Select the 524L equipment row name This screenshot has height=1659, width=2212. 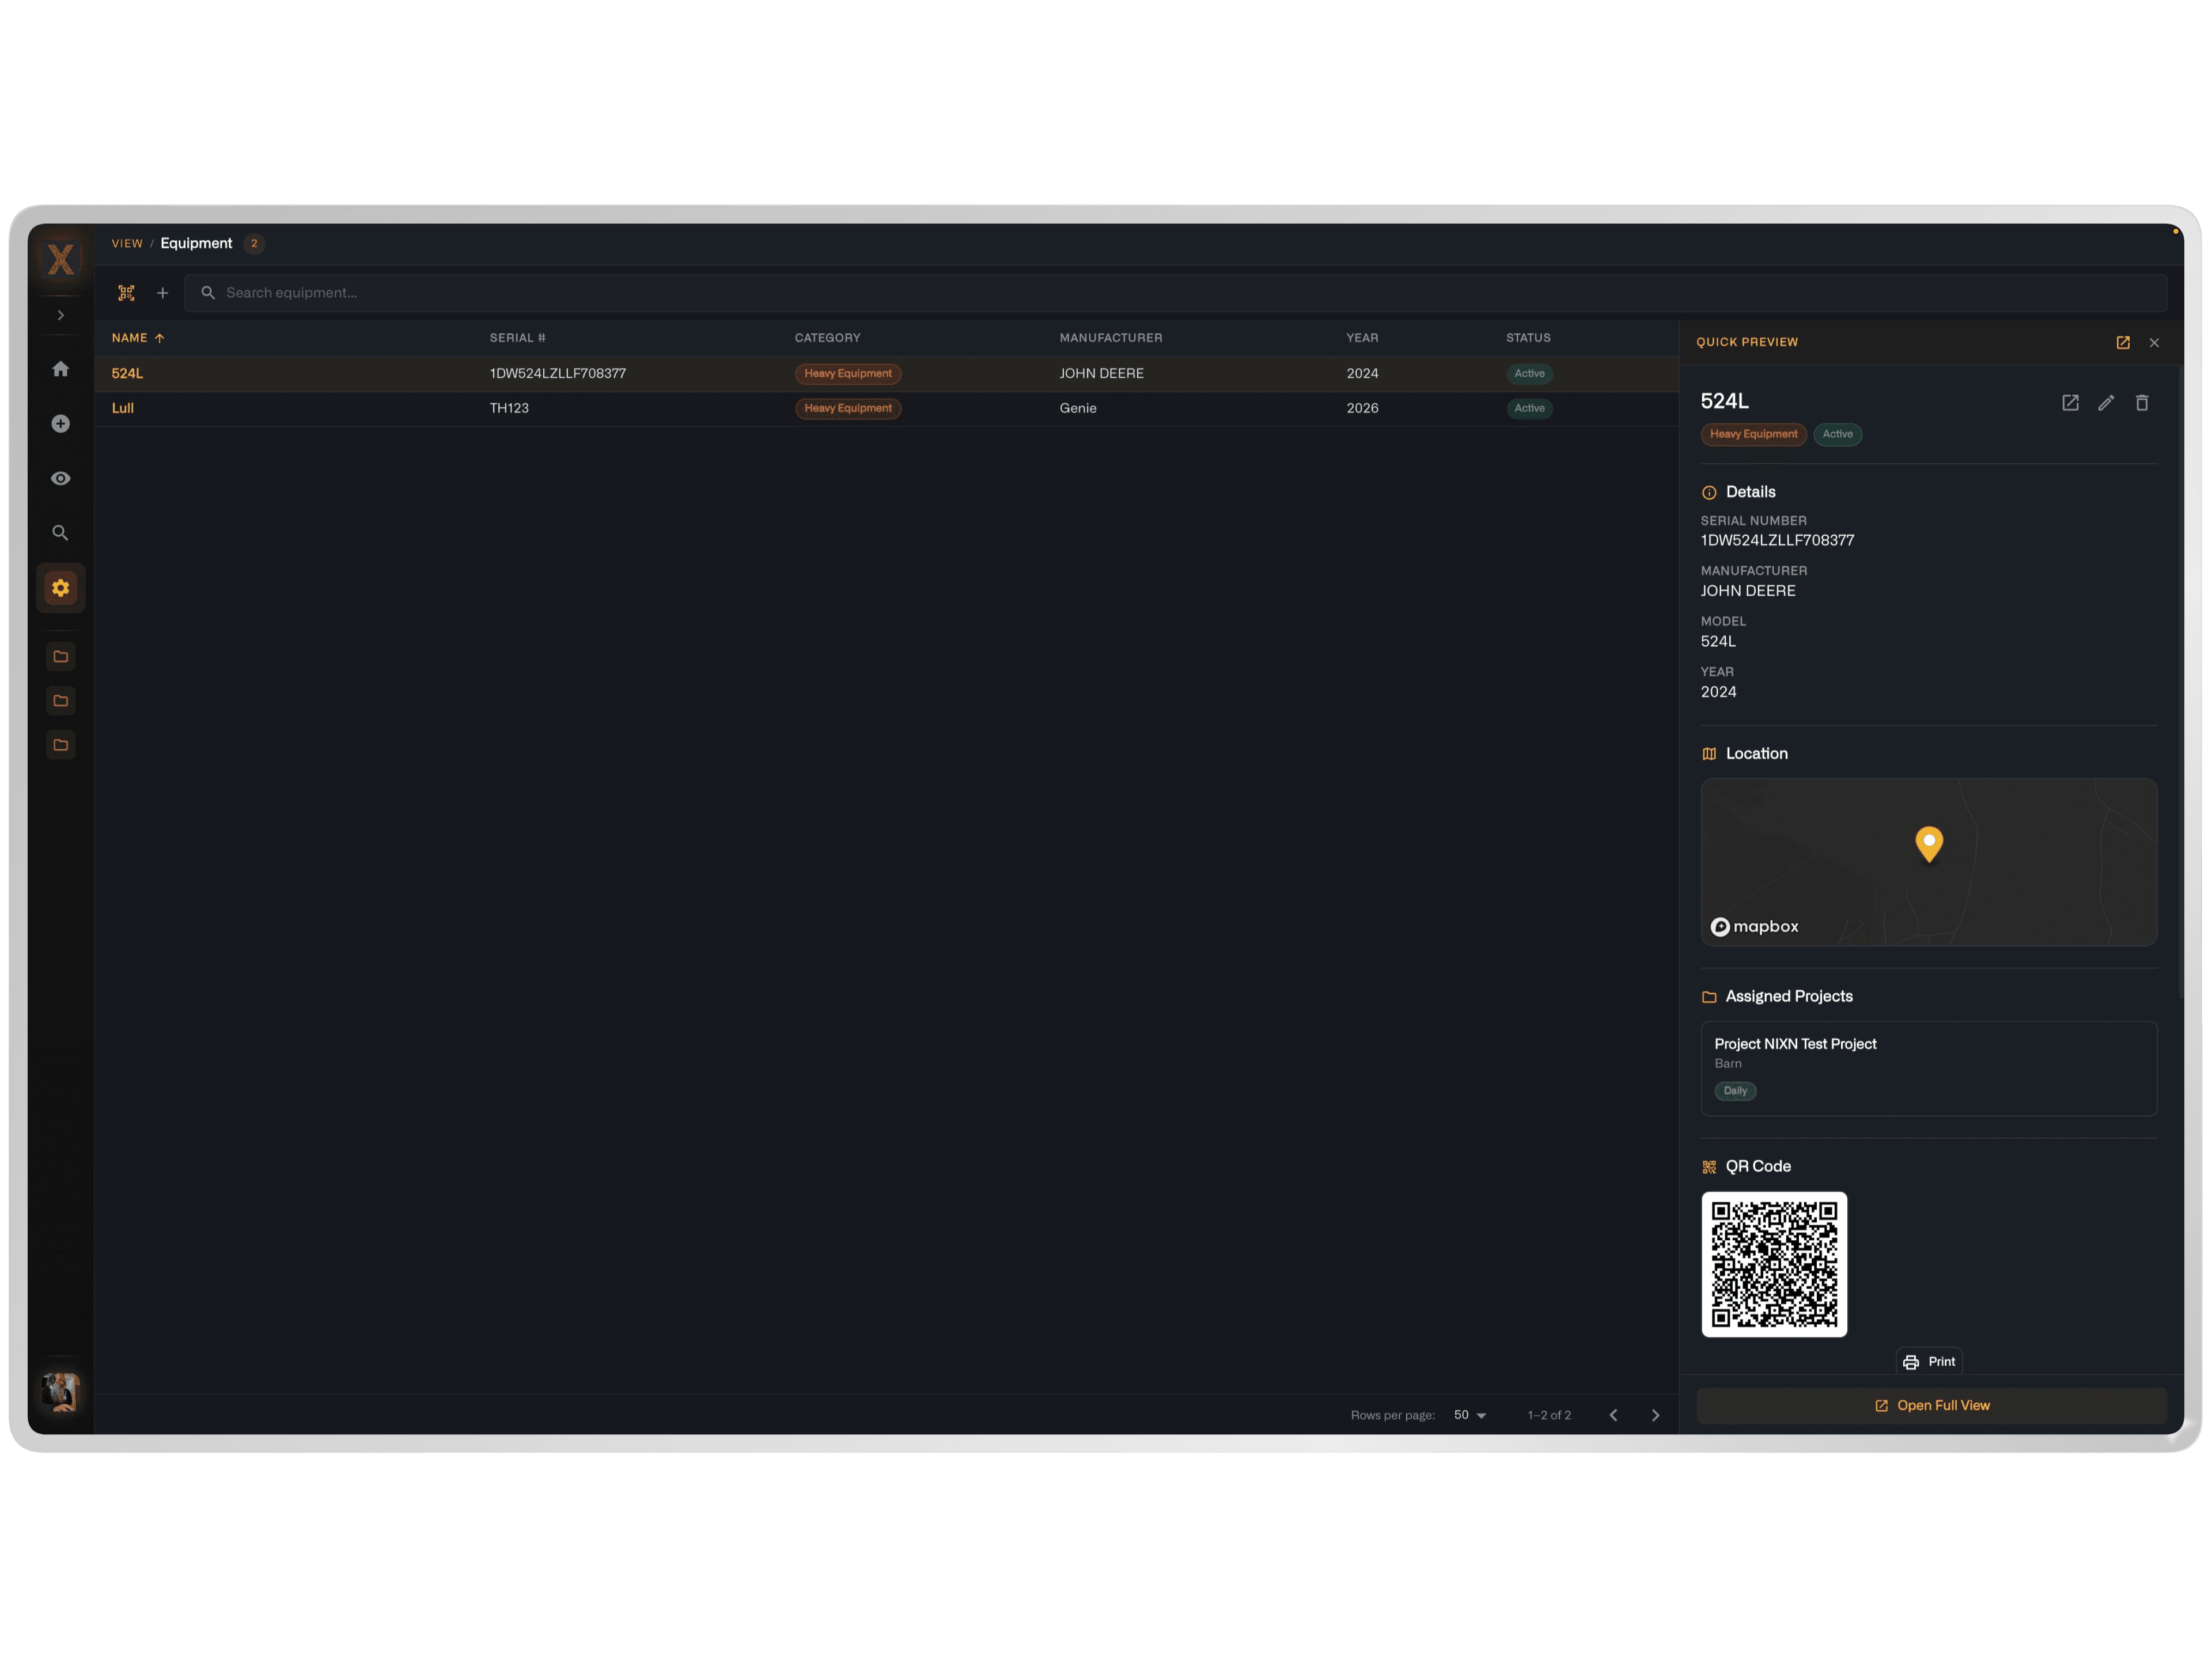click(127, 373)
